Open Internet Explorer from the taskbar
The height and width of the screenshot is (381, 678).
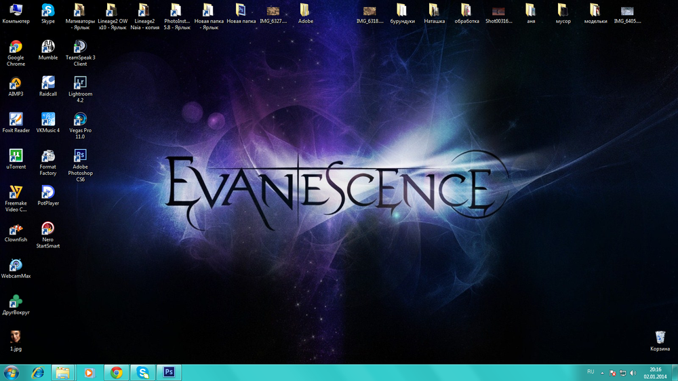[x=37, y=372]
